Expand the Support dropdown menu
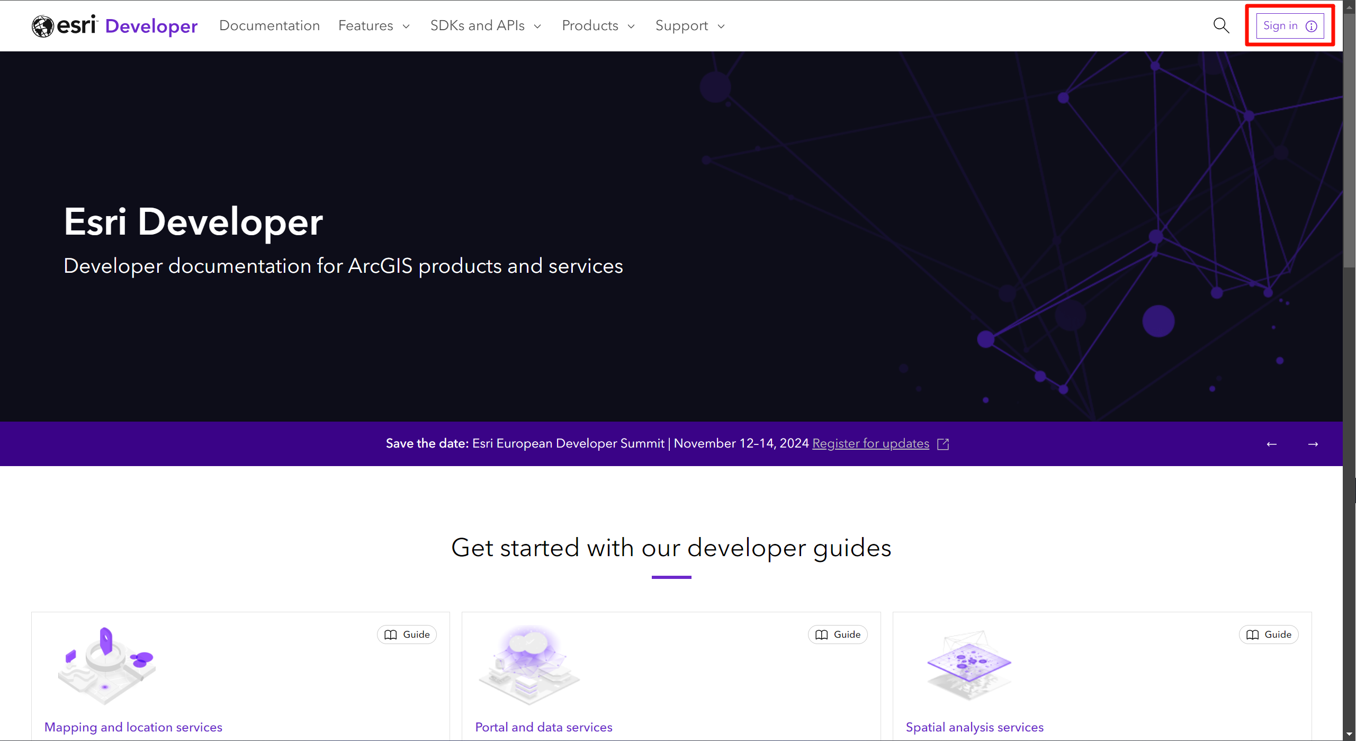 pyautogui.click(x=690, y=25)
